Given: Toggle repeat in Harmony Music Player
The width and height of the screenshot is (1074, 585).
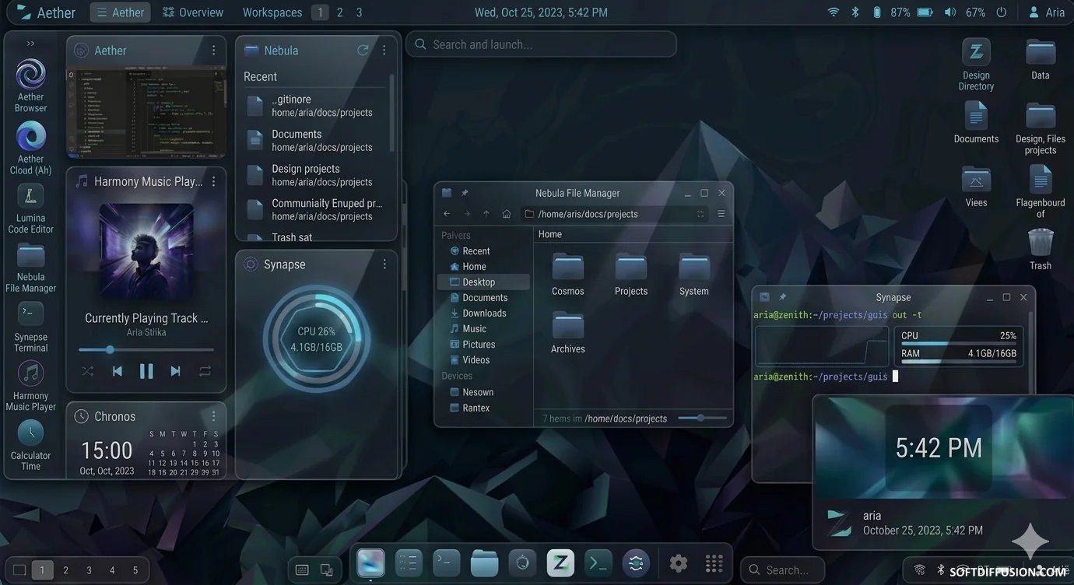Looking at the screenshot, I should (x=205, y=372).
